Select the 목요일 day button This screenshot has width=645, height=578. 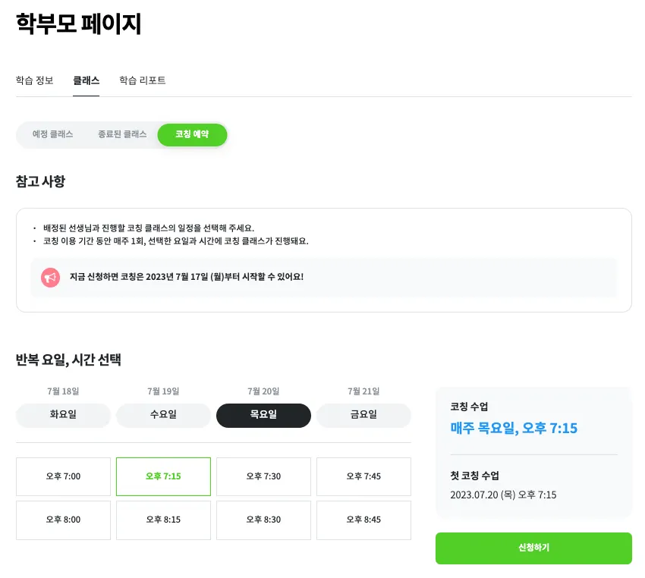tap(263, 415)
